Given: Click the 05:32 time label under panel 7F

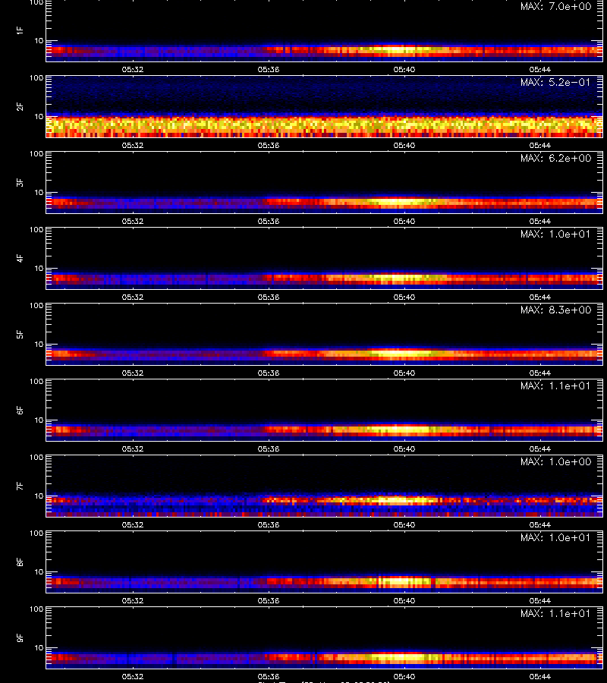Looking at the screenshot, I should pyautogui.click(x=132, y=525).
